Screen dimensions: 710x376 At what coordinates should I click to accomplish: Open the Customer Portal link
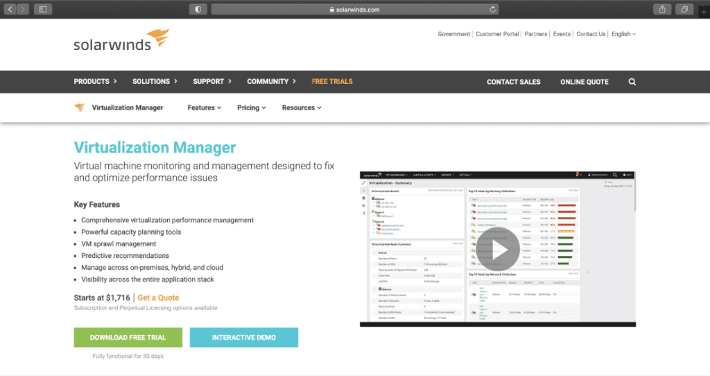pos(497,34)
